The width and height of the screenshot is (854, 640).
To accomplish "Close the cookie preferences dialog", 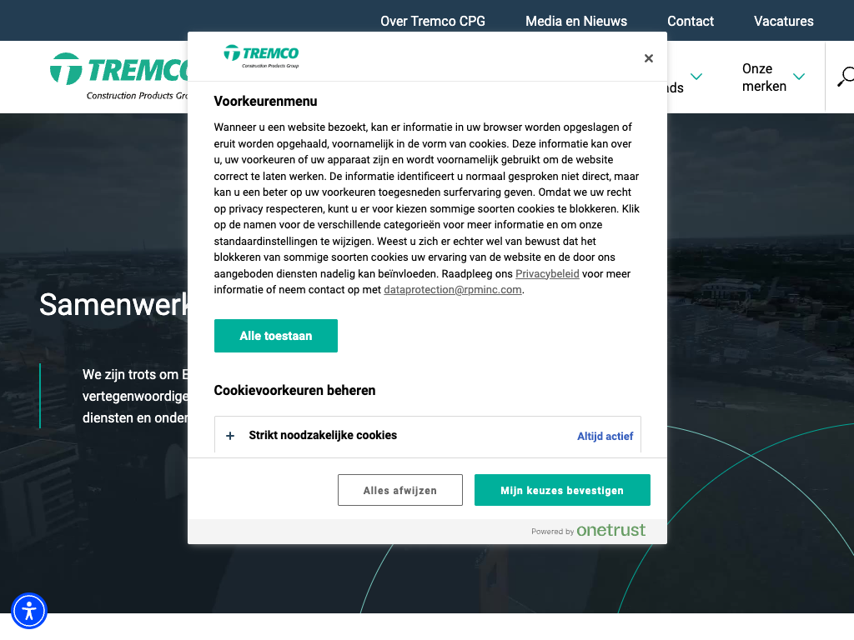I will pos(648,58).
